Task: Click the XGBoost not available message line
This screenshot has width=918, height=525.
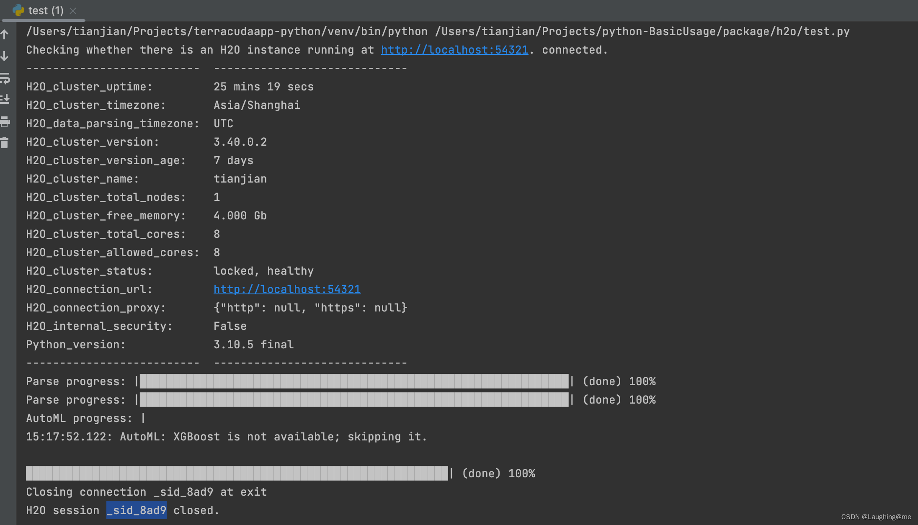Action: click(226, 437)
